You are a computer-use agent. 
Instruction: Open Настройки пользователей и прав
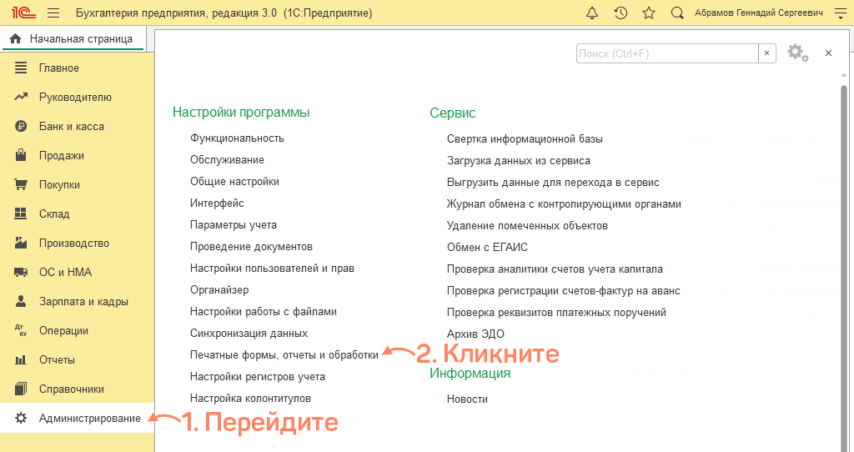(x=272, y=268)
